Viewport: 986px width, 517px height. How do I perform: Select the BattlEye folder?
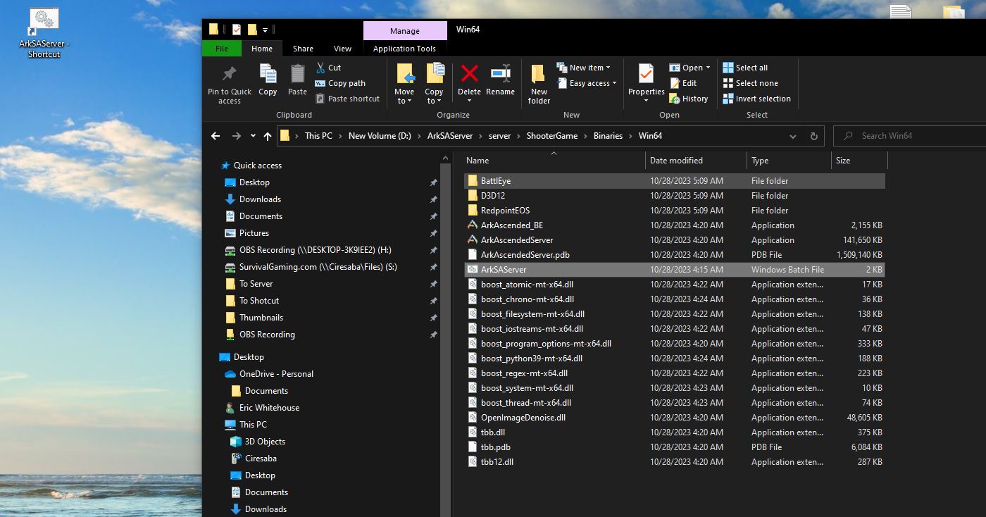(x=674, y=181)
